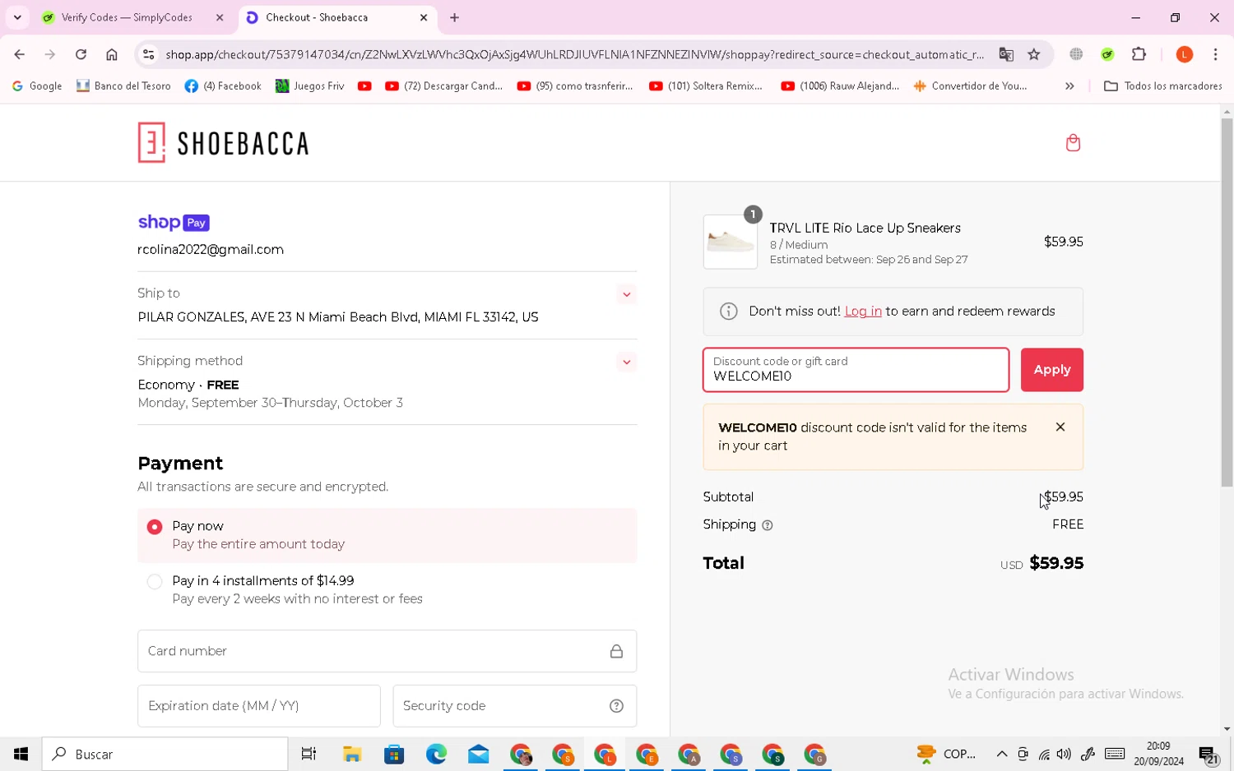Click volume icon in system tray

coord(1064,754)
